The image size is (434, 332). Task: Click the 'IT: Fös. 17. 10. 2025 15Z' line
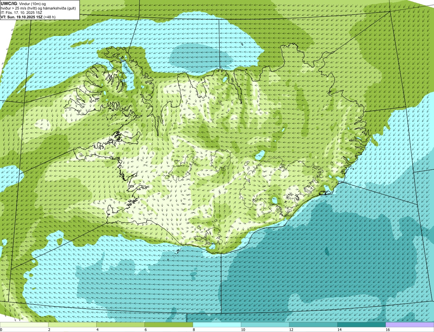tap(22, 12)
